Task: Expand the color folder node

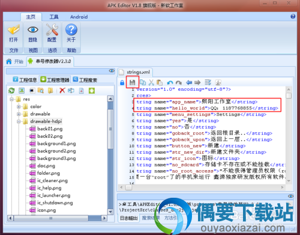Action: point(19,106)
